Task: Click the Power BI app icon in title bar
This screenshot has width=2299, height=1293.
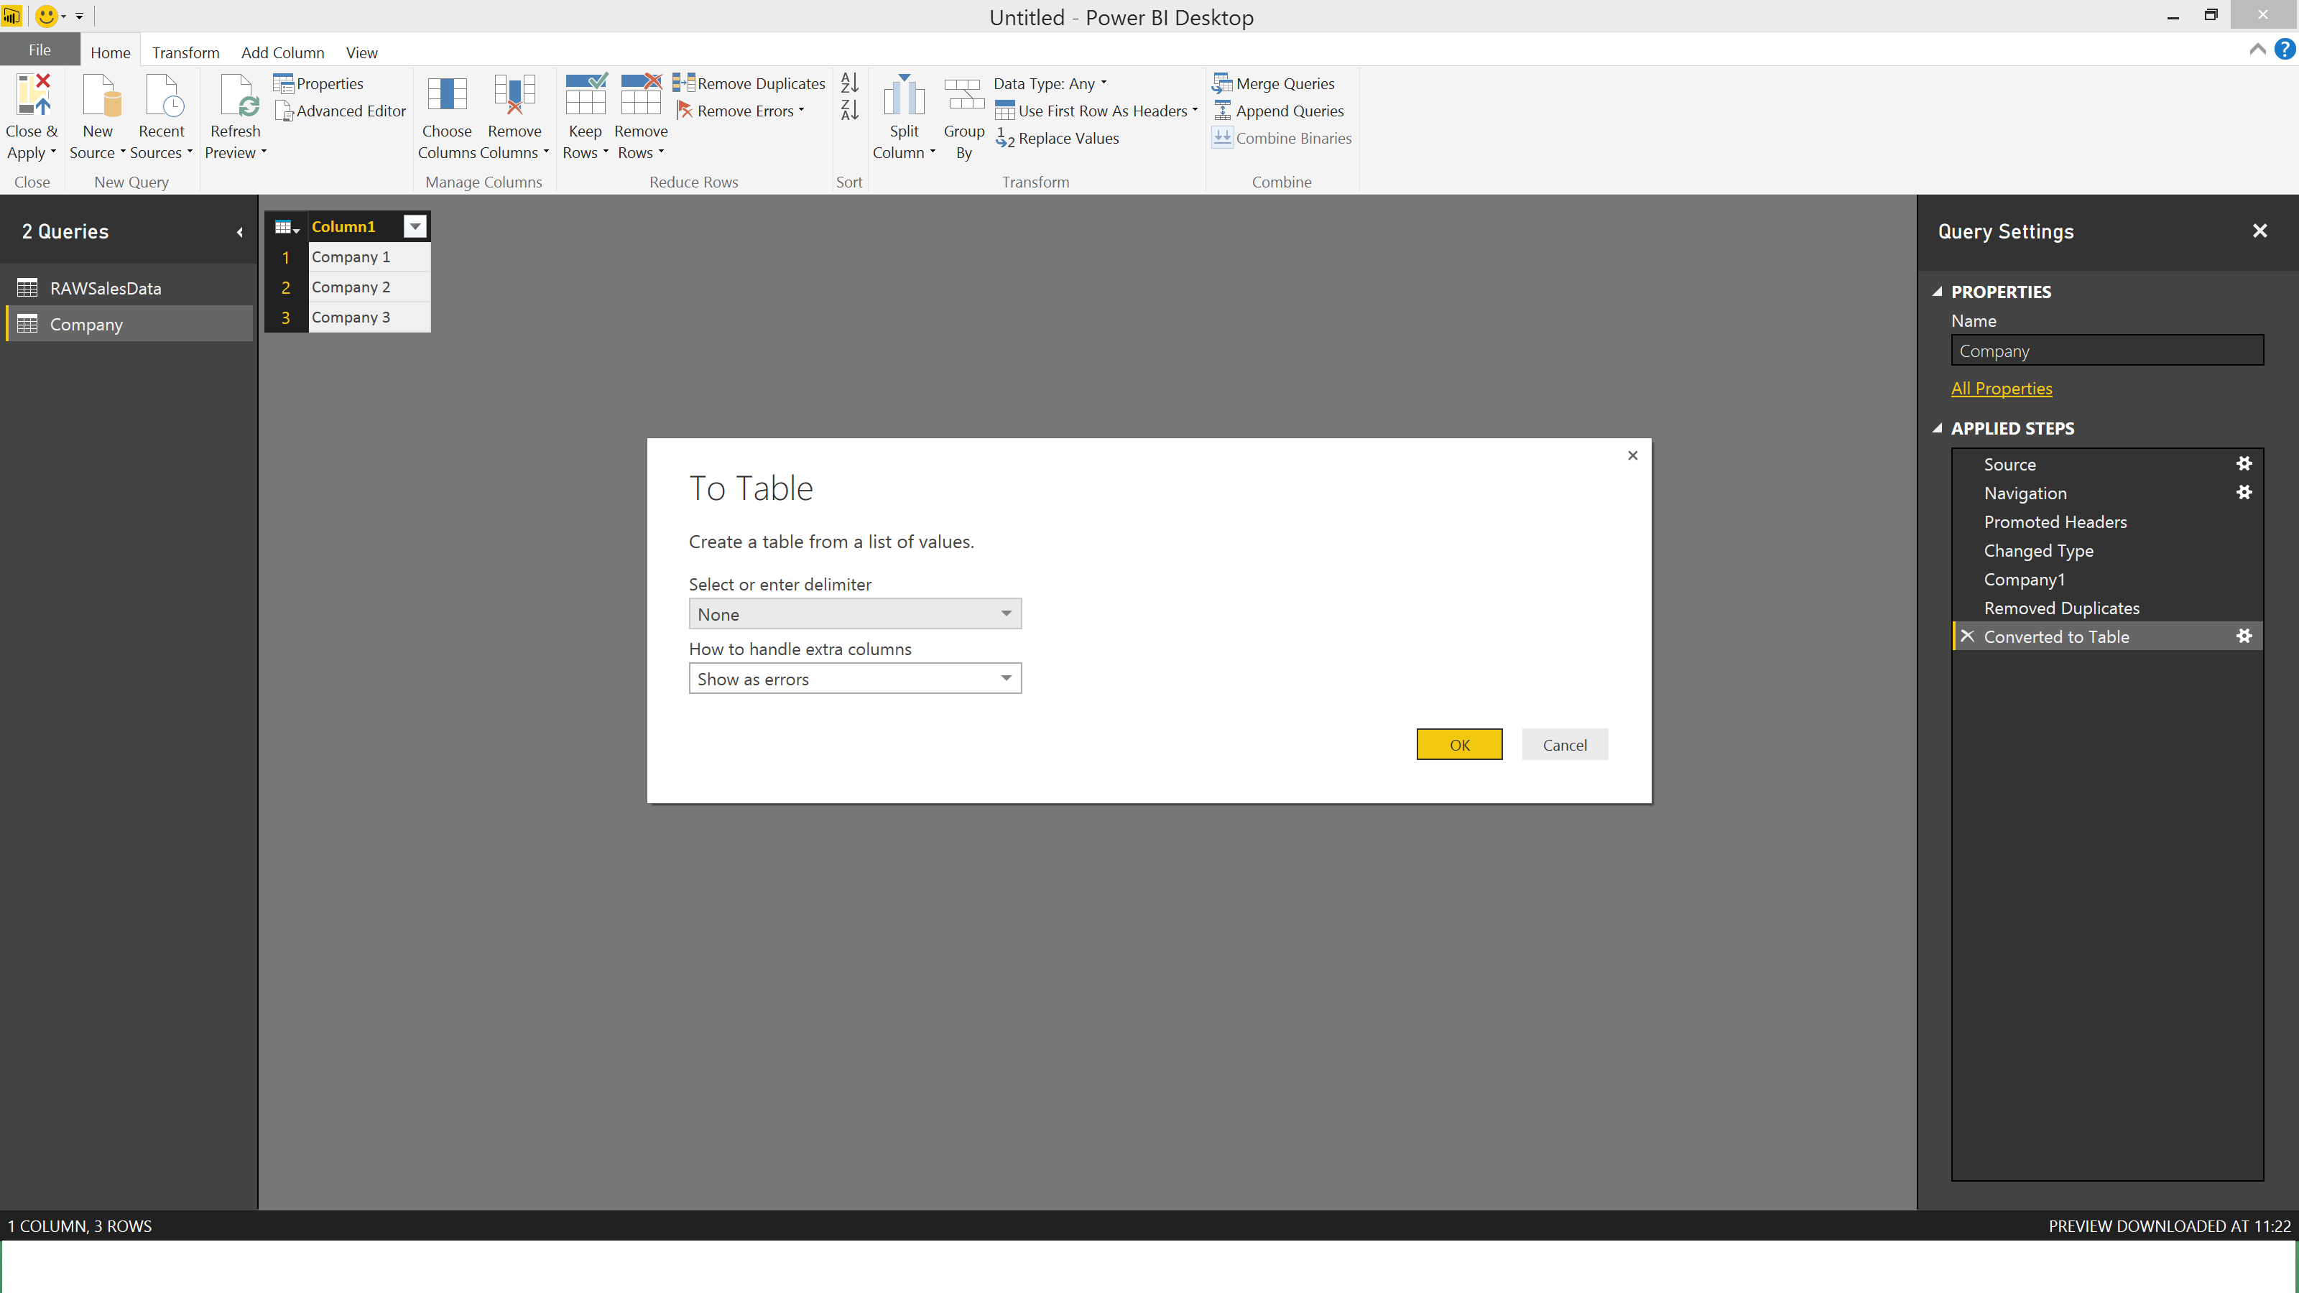Action: (x=11, y=16)
